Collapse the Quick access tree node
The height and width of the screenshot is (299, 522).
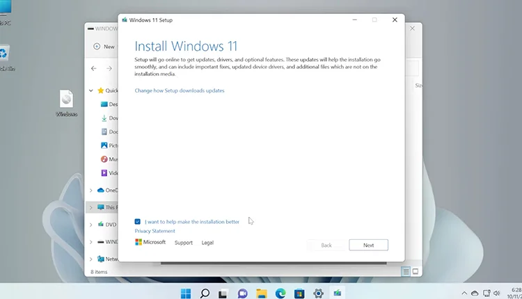(x=90, y=90)
